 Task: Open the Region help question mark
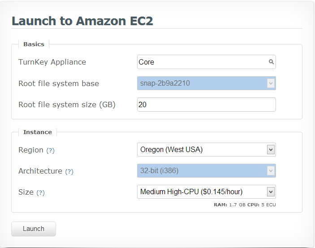click(51, 150)
